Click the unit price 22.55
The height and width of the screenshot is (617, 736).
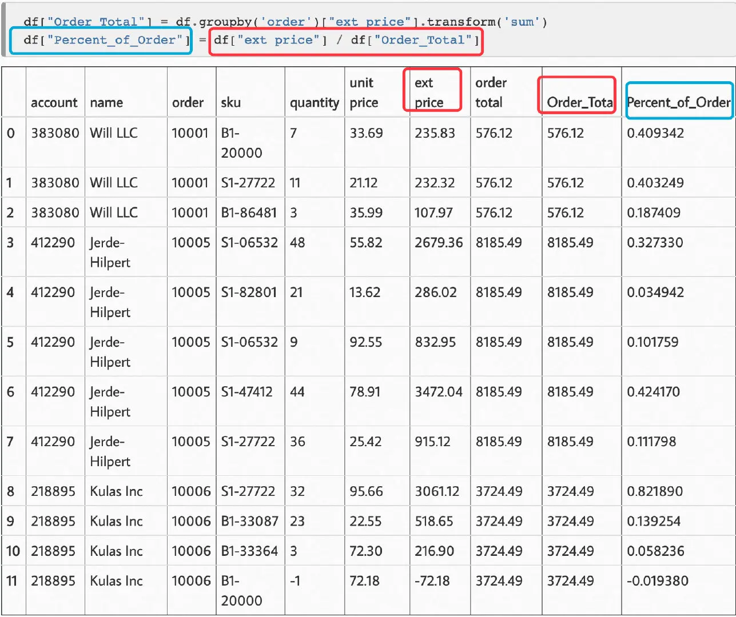point(366,521)
